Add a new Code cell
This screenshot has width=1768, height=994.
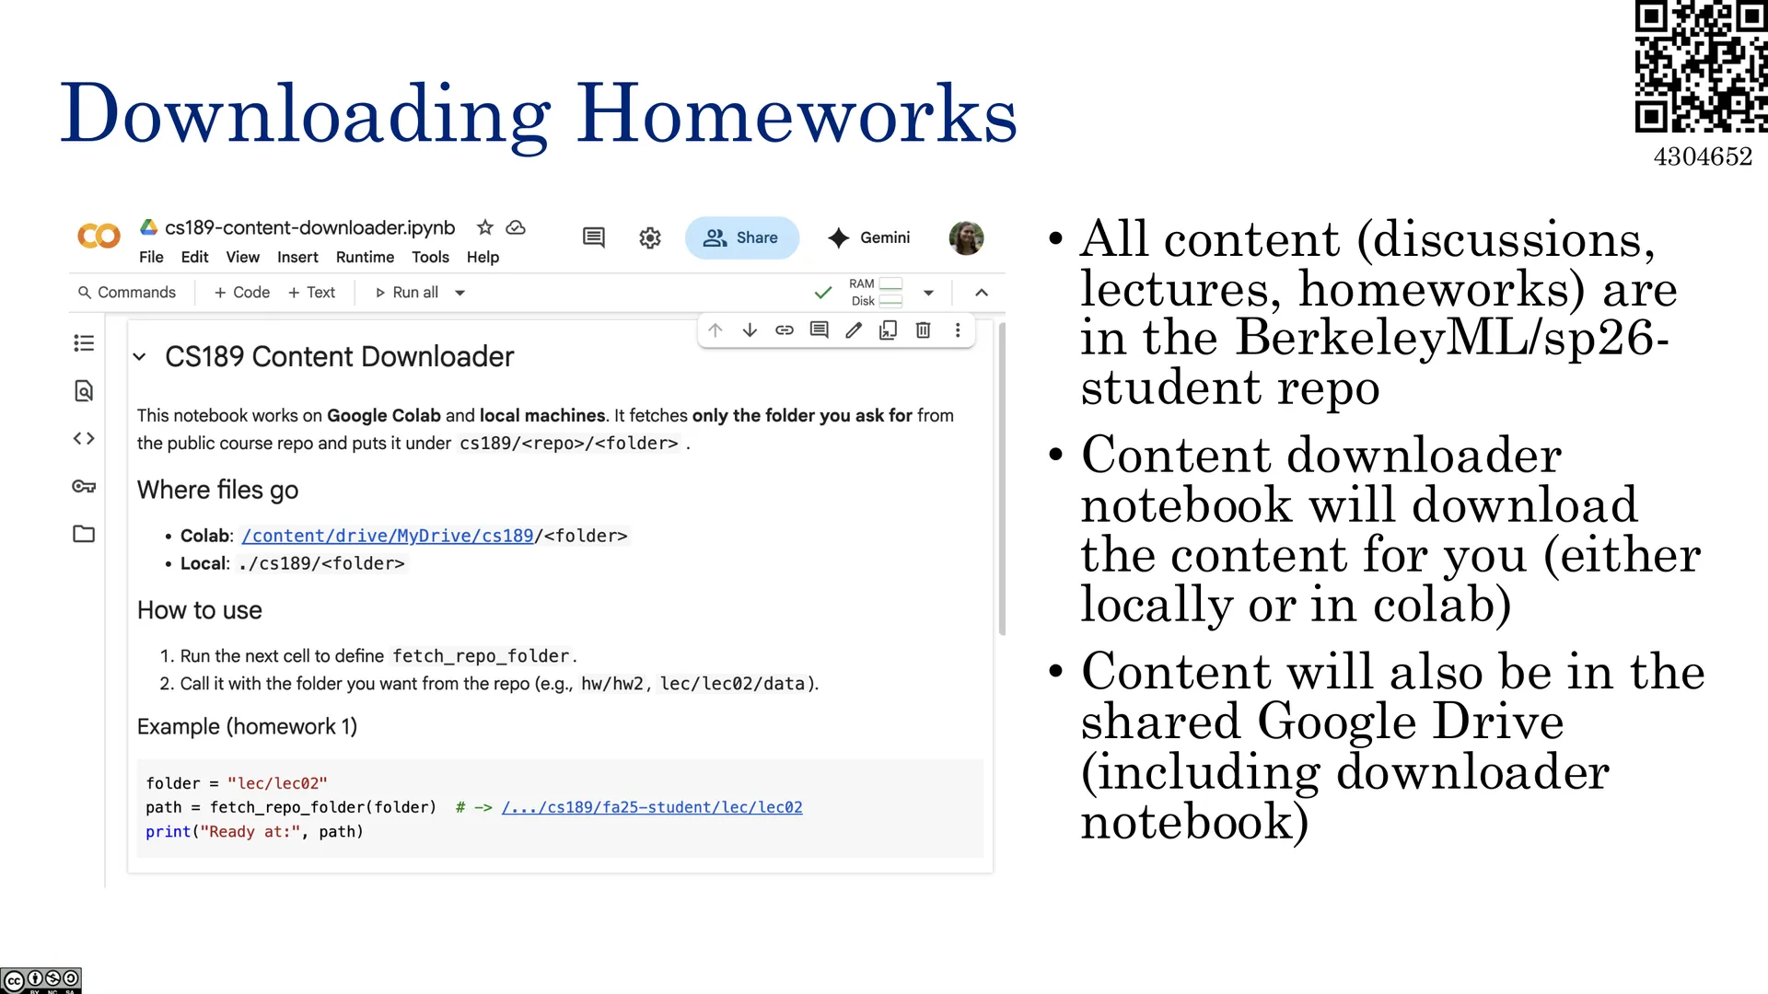241,293
